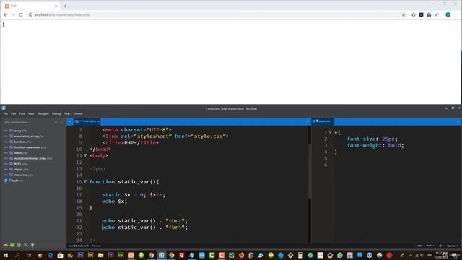462x260 pixels.
Task: Open a new Chrome tab
Action: 65,6
